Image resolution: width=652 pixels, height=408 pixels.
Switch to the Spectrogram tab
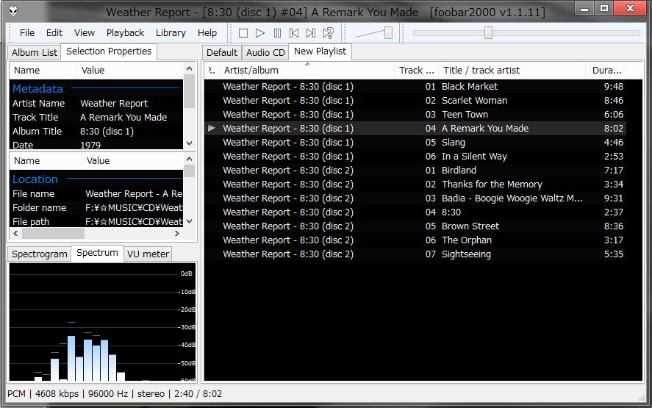pyautogui.click(x=40, y=254)
